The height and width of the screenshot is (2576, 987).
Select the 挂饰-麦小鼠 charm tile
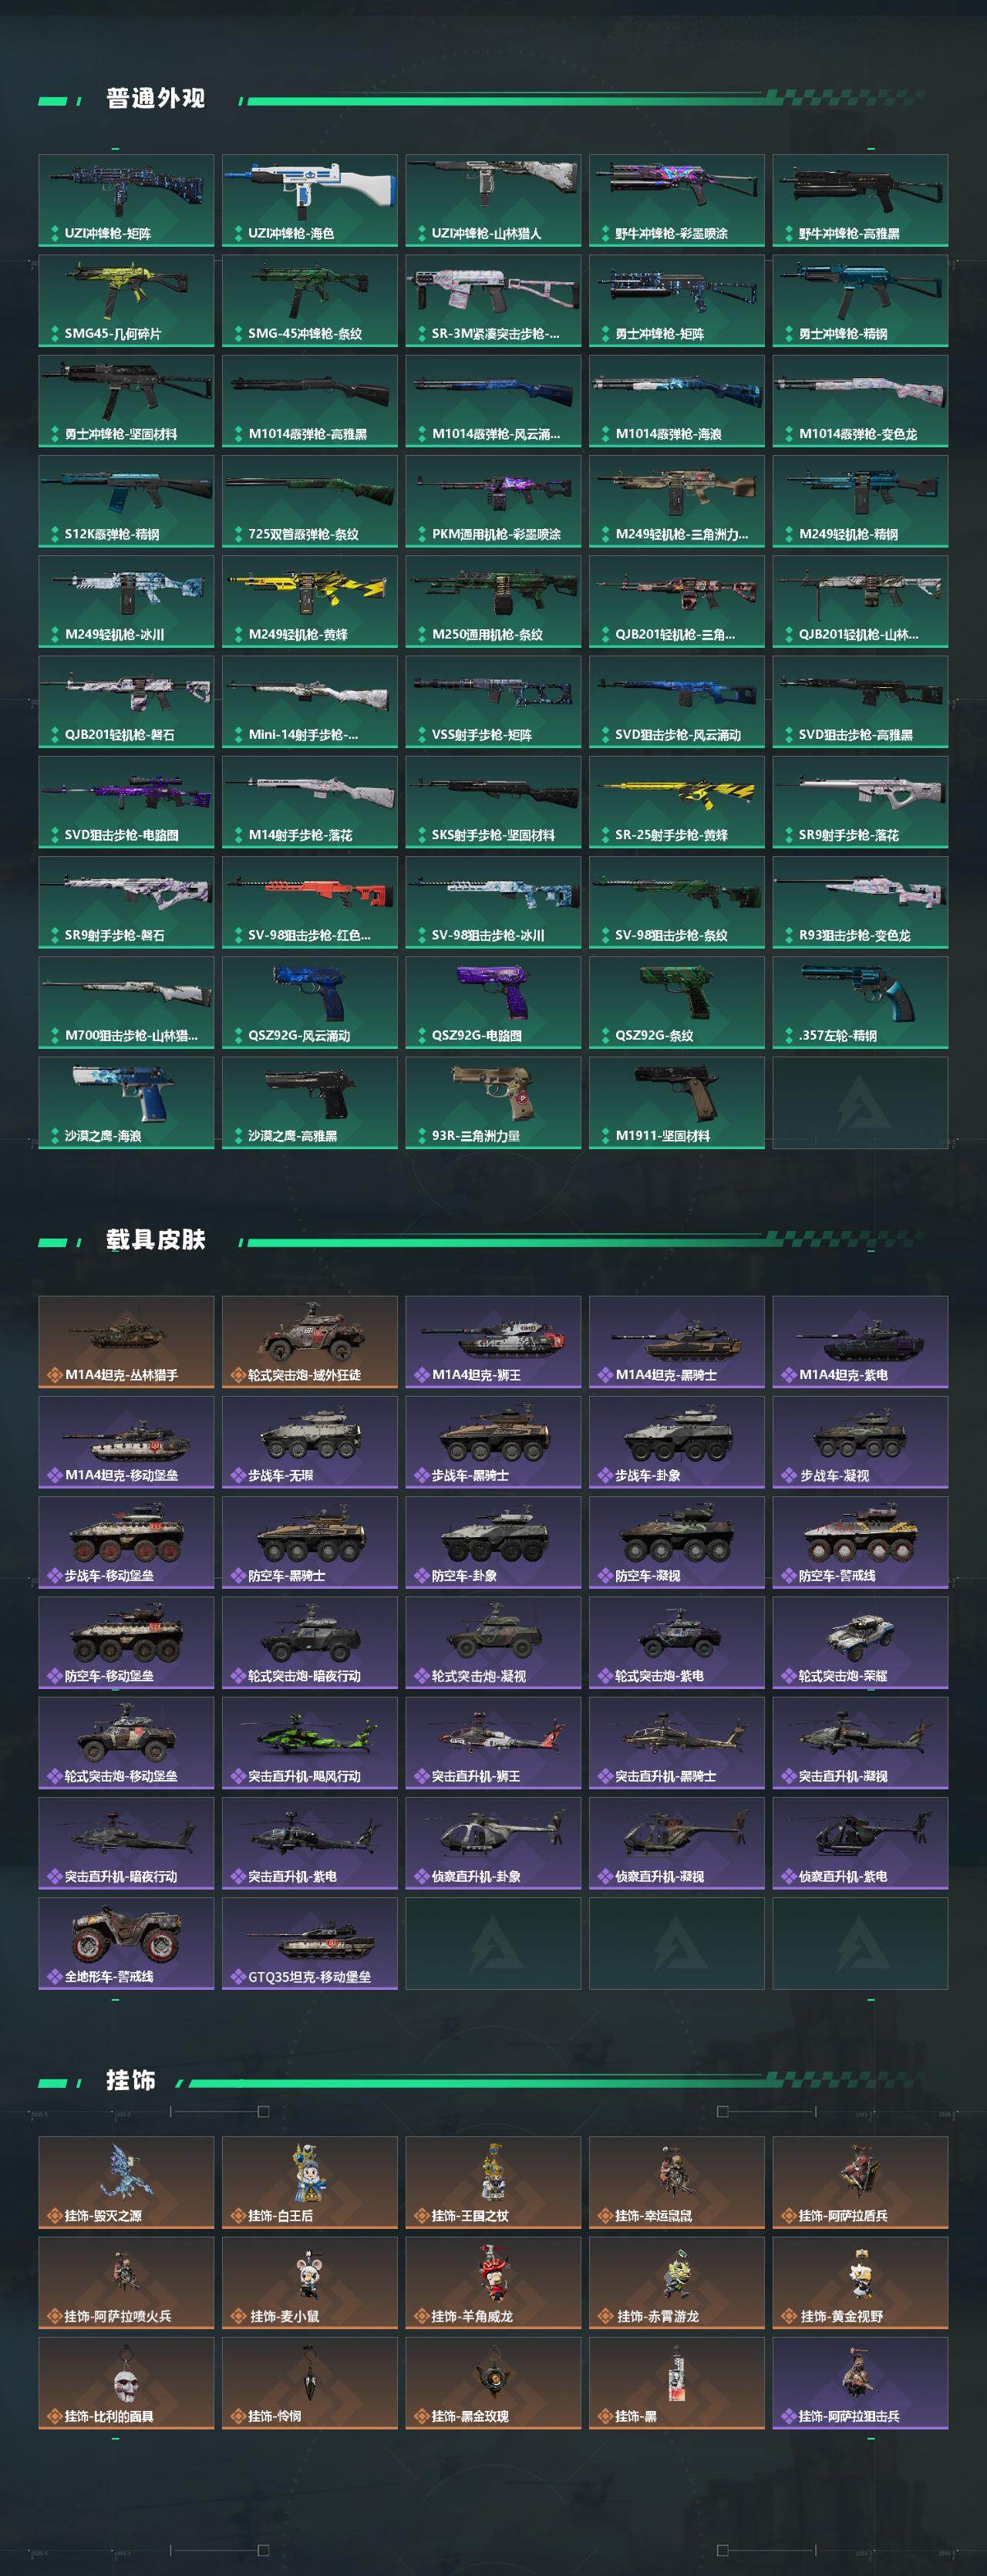tap(309, 2283)
